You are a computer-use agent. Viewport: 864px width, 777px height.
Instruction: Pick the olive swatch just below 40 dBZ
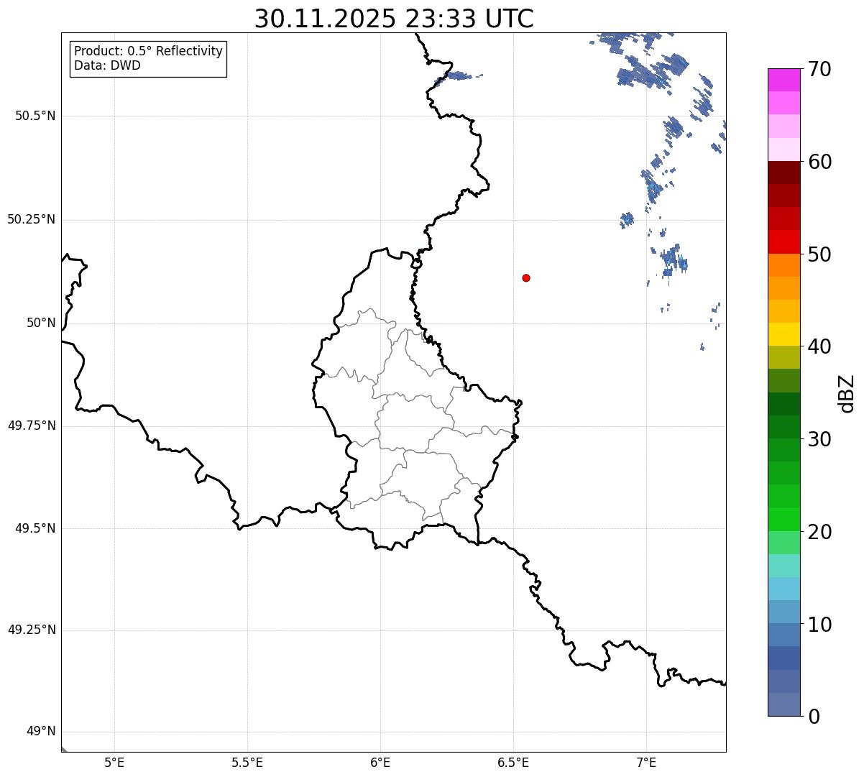click(x=783, y=357)
